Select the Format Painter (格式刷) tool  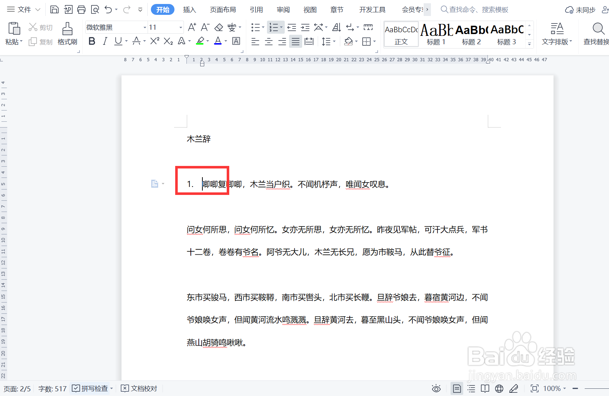[x=67, y=34]
